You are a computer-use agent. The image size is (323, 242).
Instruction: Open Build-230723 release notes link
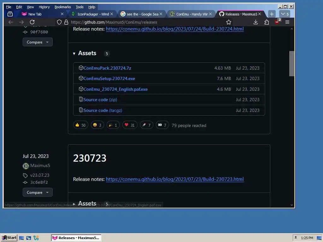coord(175,179)
